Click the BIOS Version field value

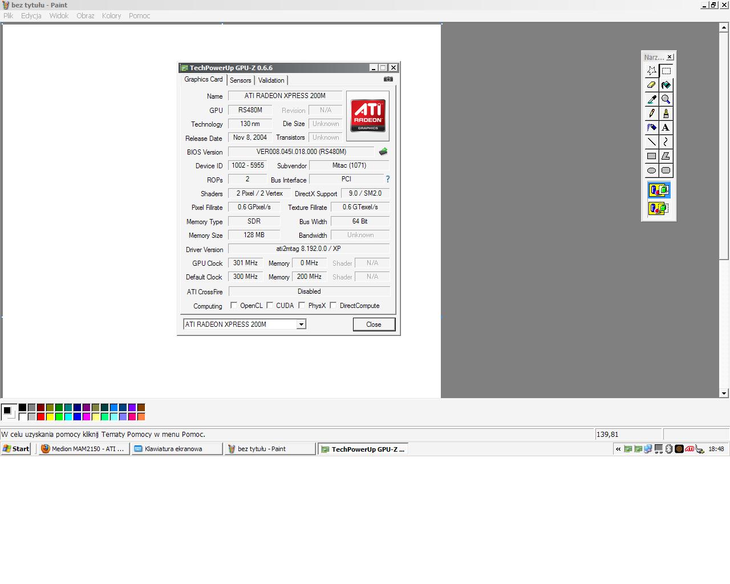pyautogui.click(x=301, y=152)
